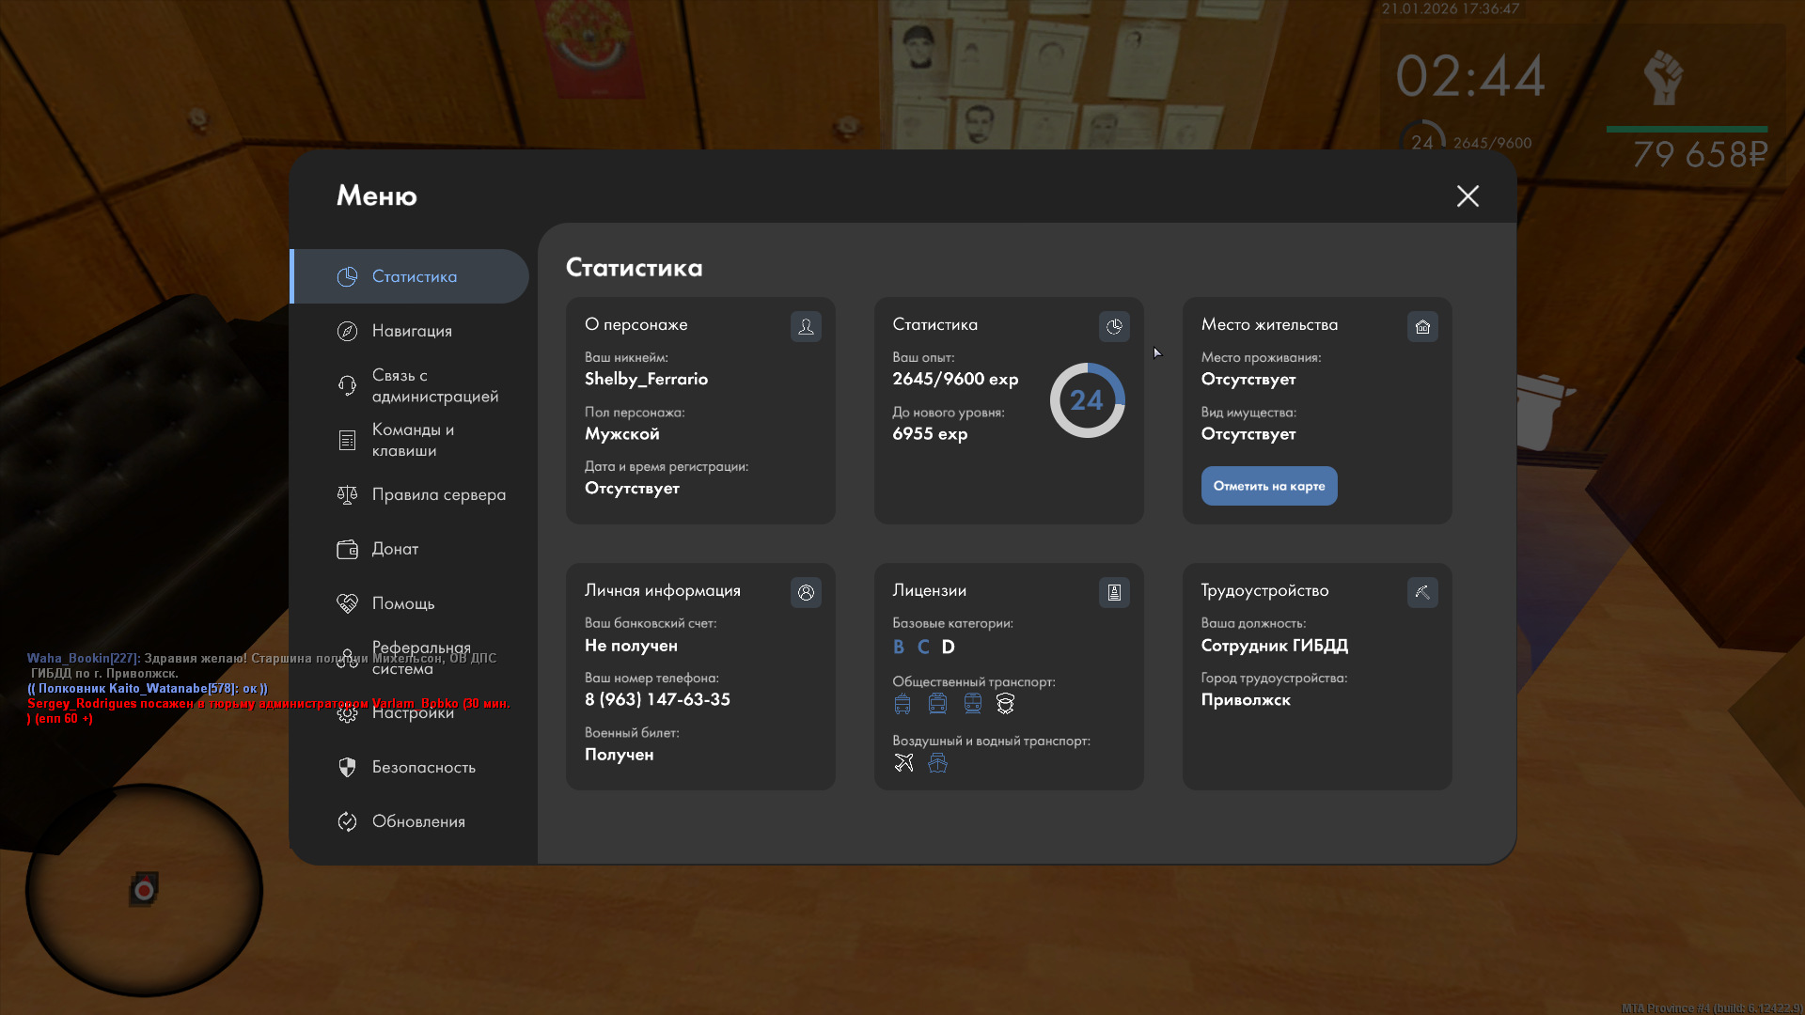This screenshot has height=1015, width=1805.
Task: Select the Донат menu item
Action: 395,549
